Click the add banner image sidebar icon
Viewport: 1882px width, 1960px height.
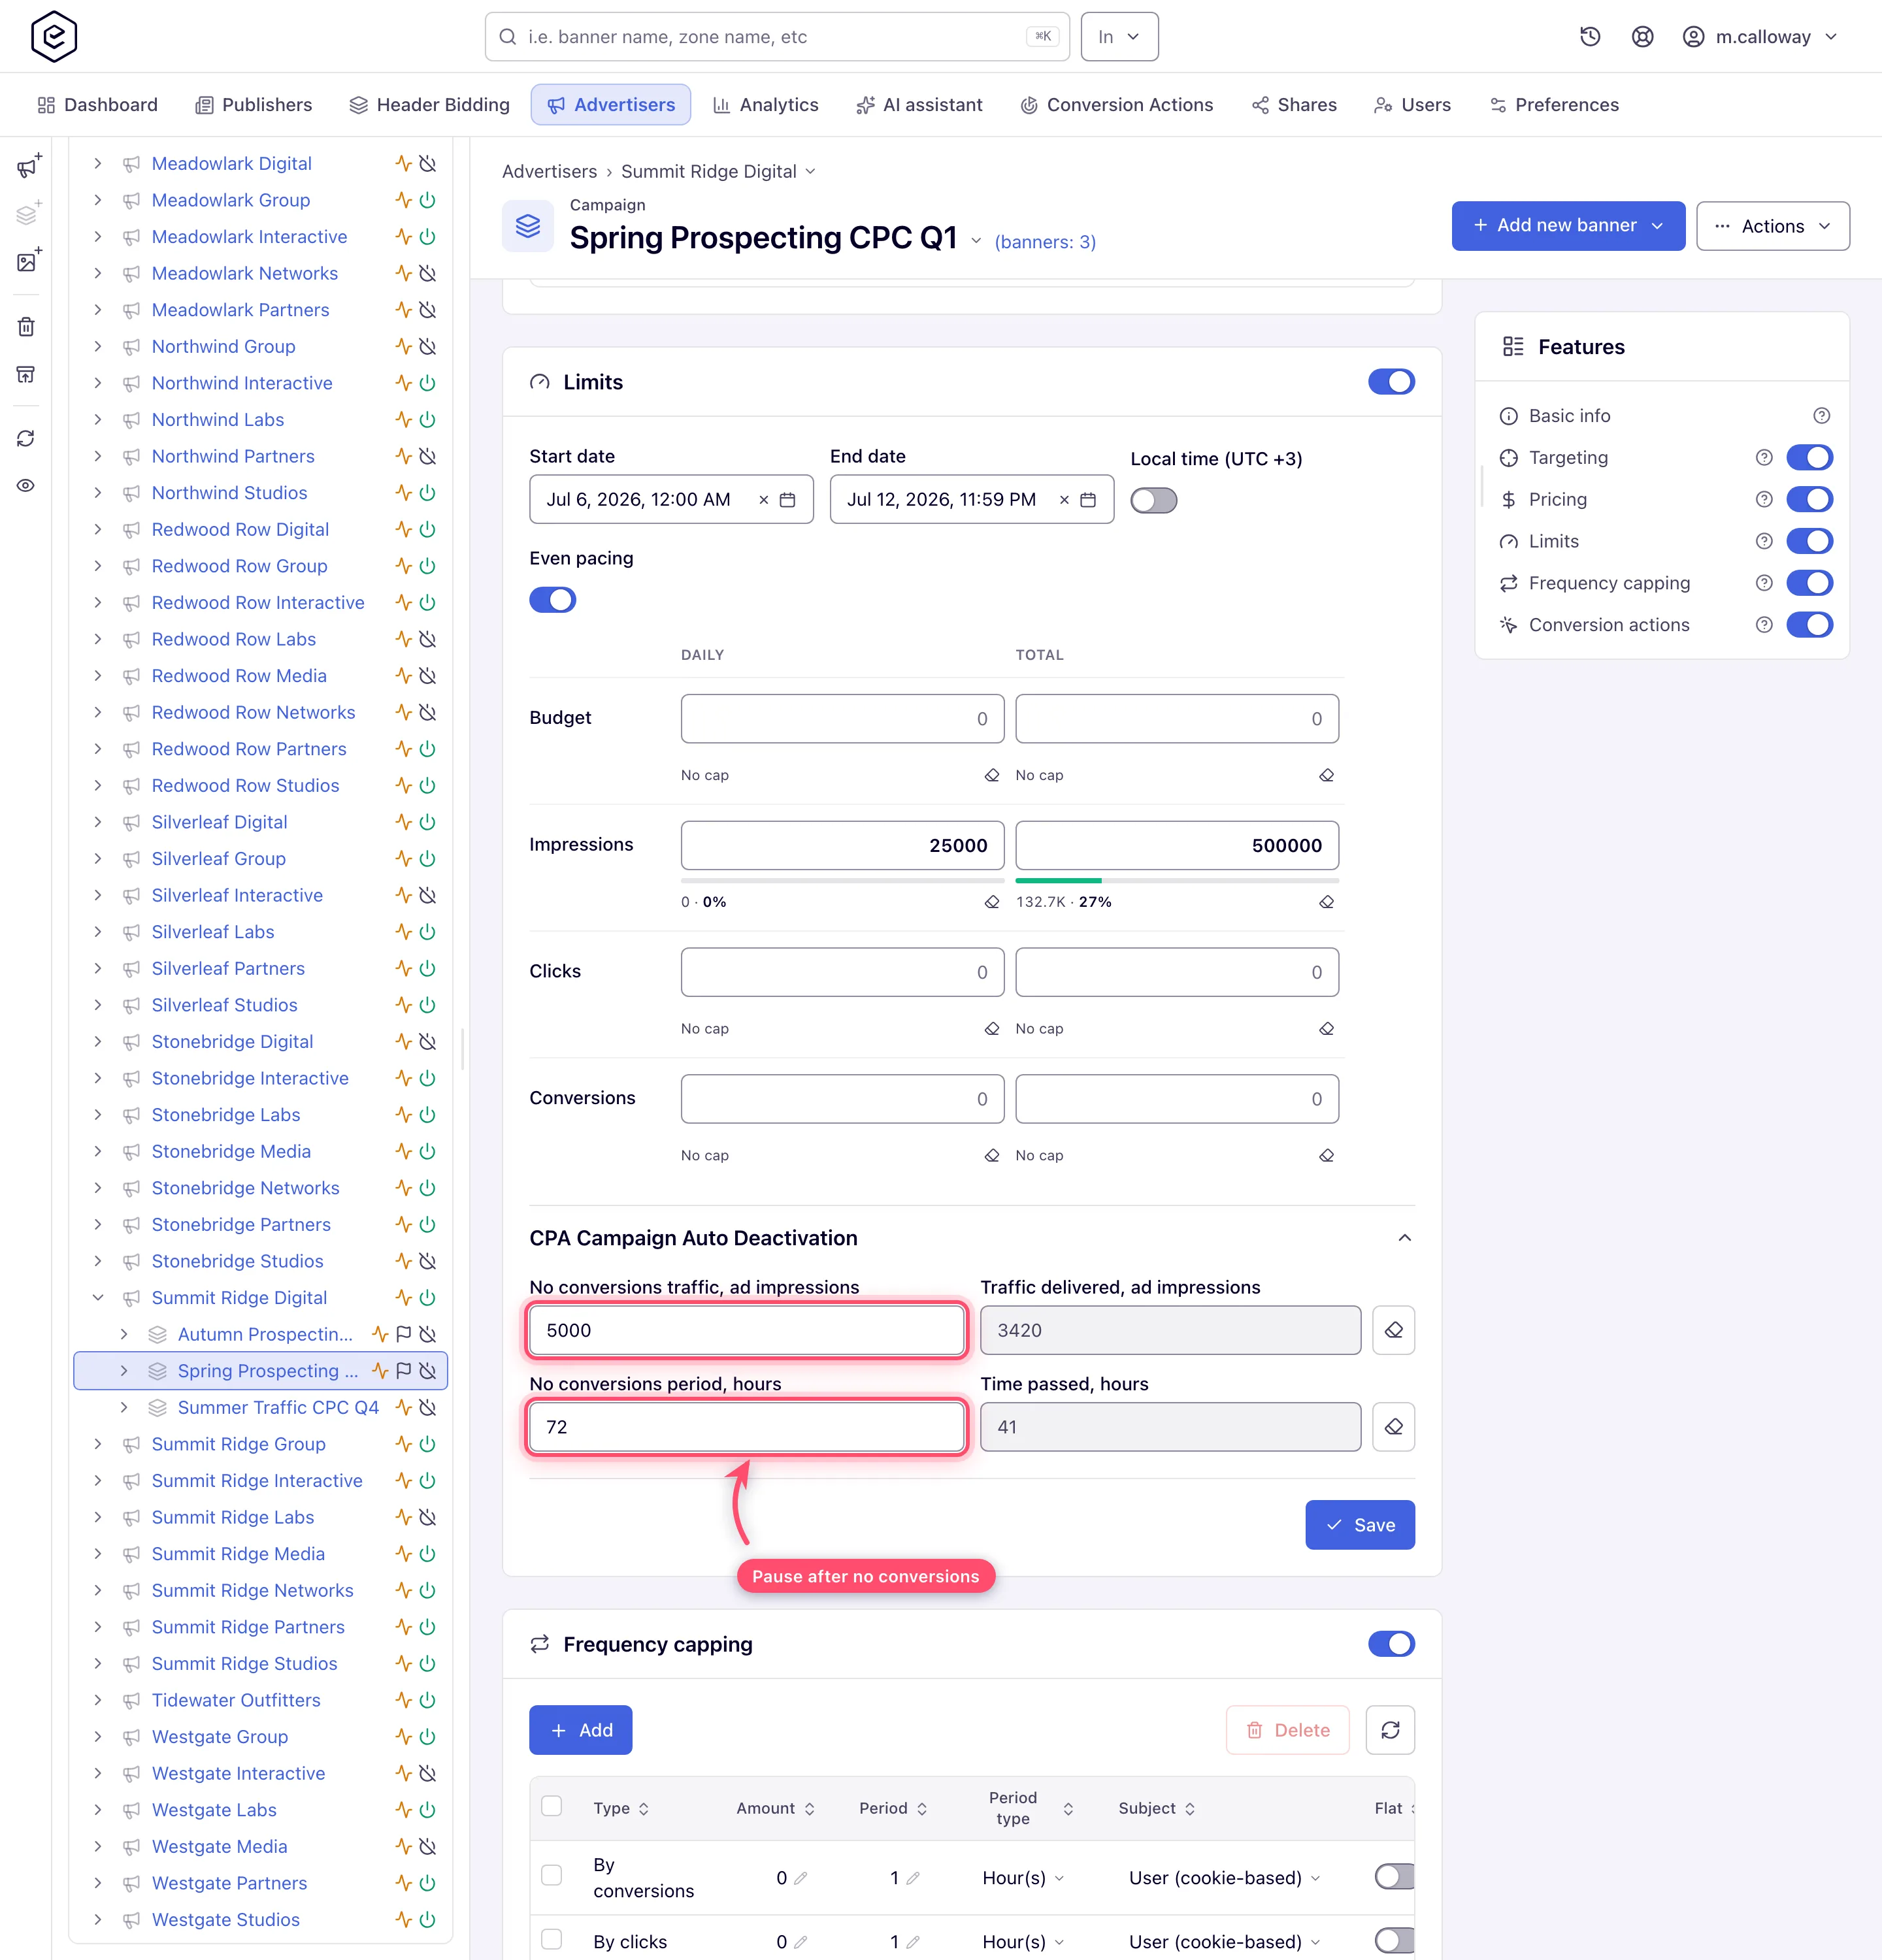[28, 261]
